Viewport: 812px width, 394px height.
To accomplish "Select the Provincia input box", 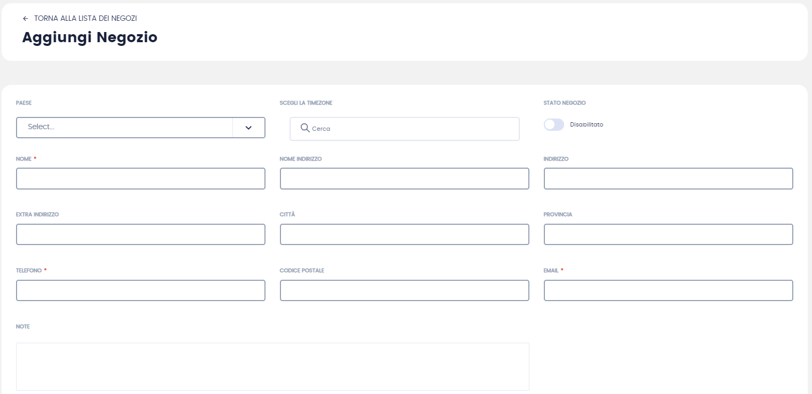I will pyautogui.click(x=668, y=234).
